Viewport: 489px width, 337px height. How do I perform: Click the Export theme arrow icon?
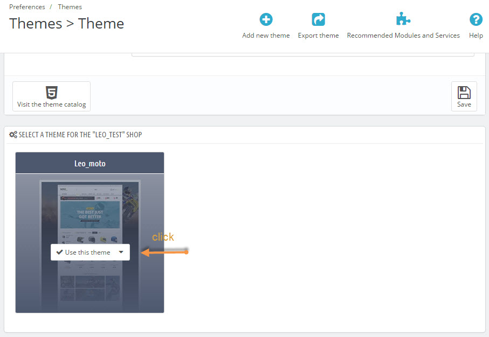(318, 19)
